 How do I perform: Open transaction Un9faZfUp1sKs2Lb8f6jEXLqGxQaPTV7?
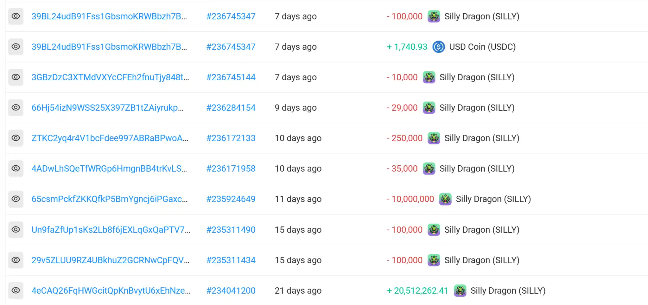coord(111,230)
